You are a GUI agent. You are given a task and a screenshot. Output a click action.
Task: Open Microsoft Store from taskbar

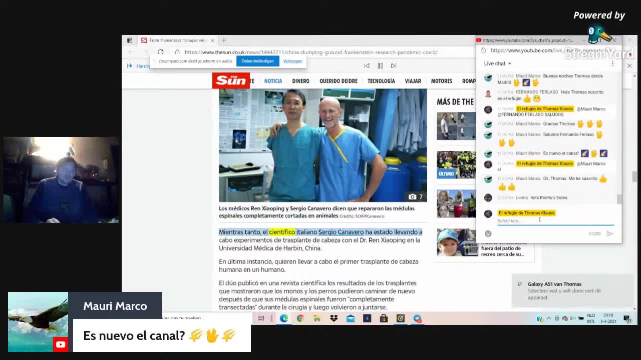click(x=384, y=318)
